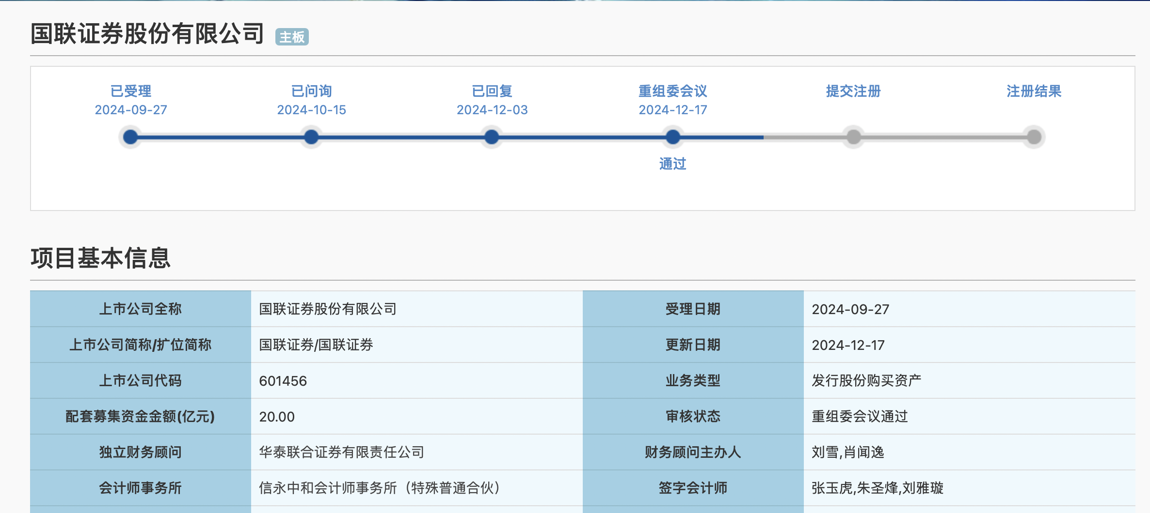Image resolution: width=1150 pixels, height=513 pixels.
Task: Click the 重组委会议 timeline node dot
Action: click(672, 137)
